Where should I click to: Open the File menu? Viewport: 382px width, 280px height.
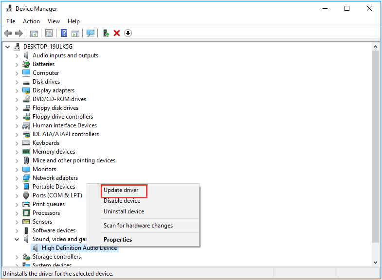pos(11,21)
